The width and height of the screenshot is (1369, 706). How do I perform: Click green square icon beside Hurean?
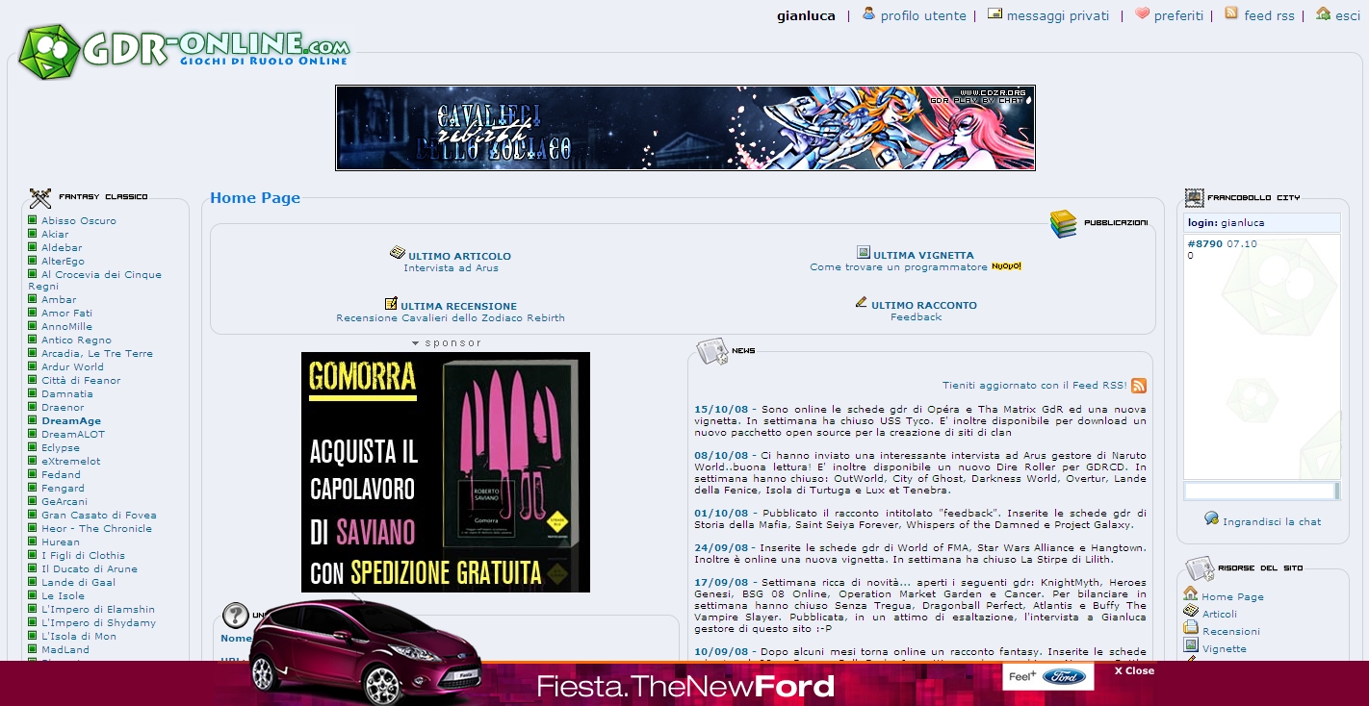pyautogui.click(x=33, y=542)
